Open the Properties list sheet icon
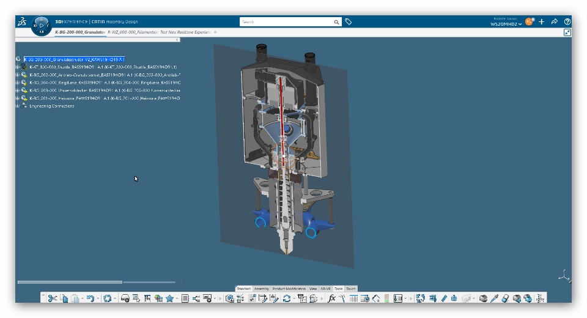 click(x=185, y=298)
